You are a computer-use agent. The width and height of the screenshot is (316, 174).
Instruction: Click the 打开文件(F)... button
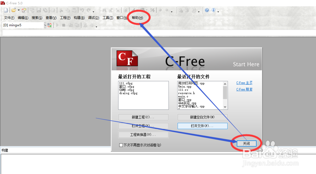203,126
